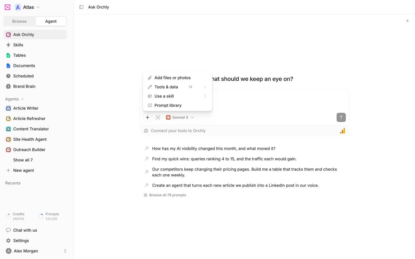Open the Sonnet 5 model dropdown

click(x=180, y=117)
